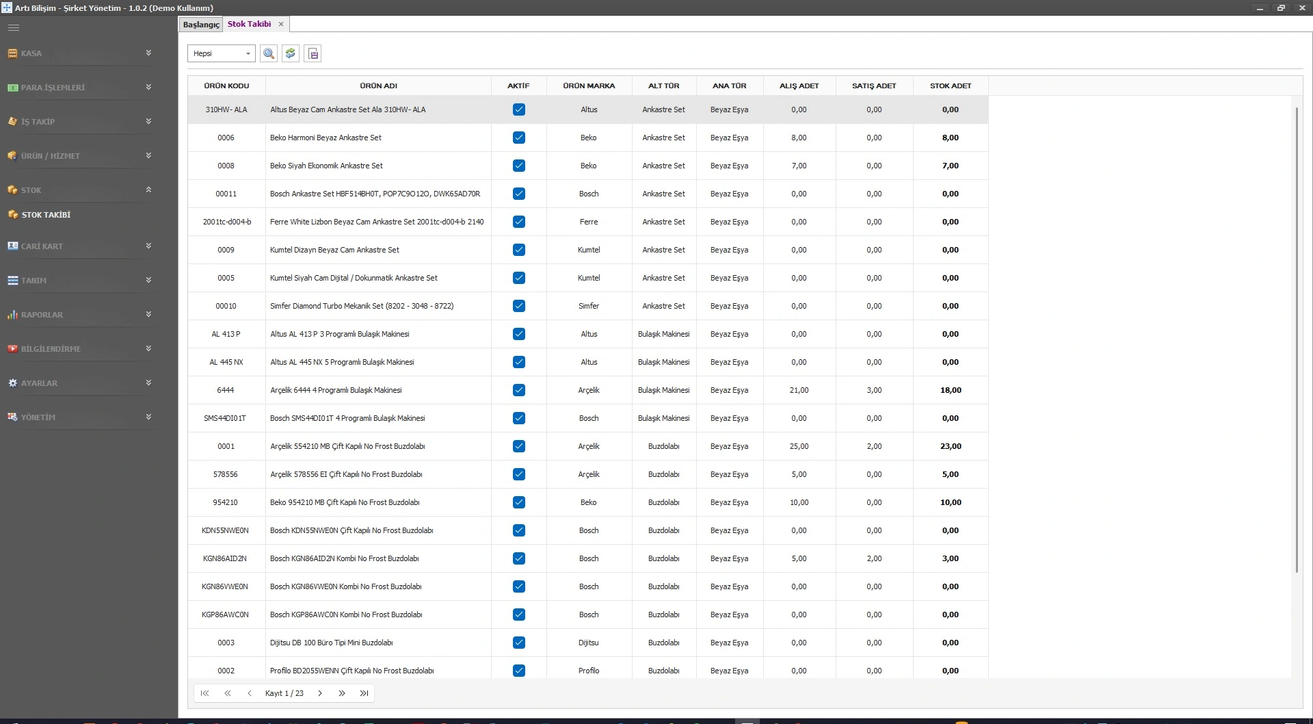Viewport: 1313px width, 724px height.
Task: Toggle AKTİF for Ferre White Lizbon row
Action: click(x=519, y=222)
